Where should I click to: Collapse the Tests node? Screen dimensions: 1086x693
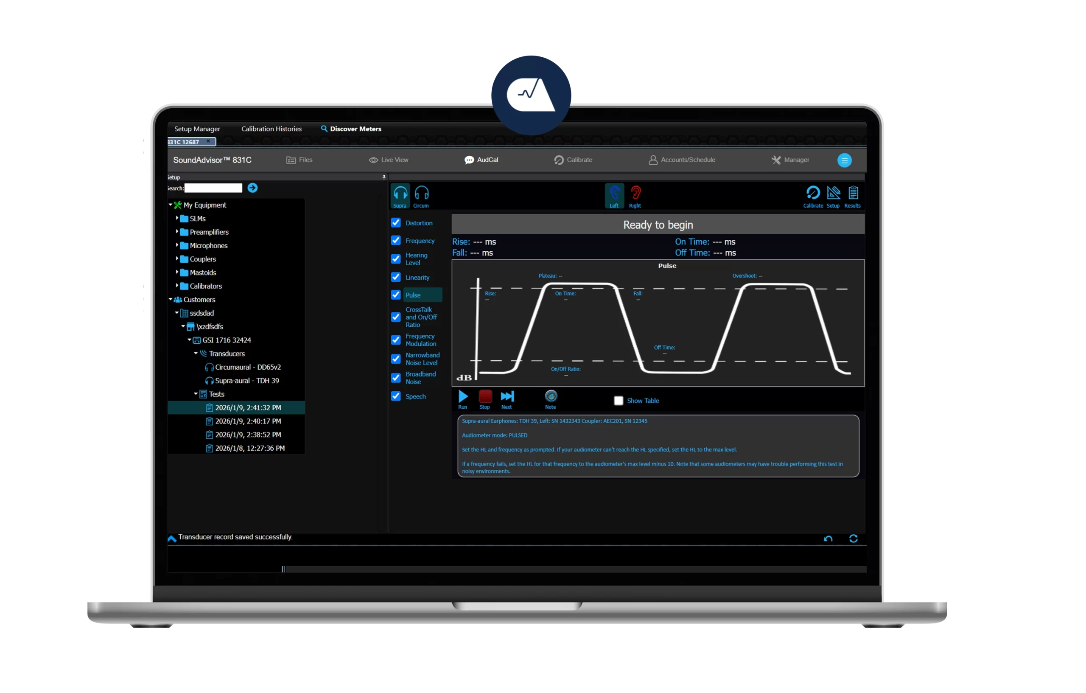pos(196,394)
